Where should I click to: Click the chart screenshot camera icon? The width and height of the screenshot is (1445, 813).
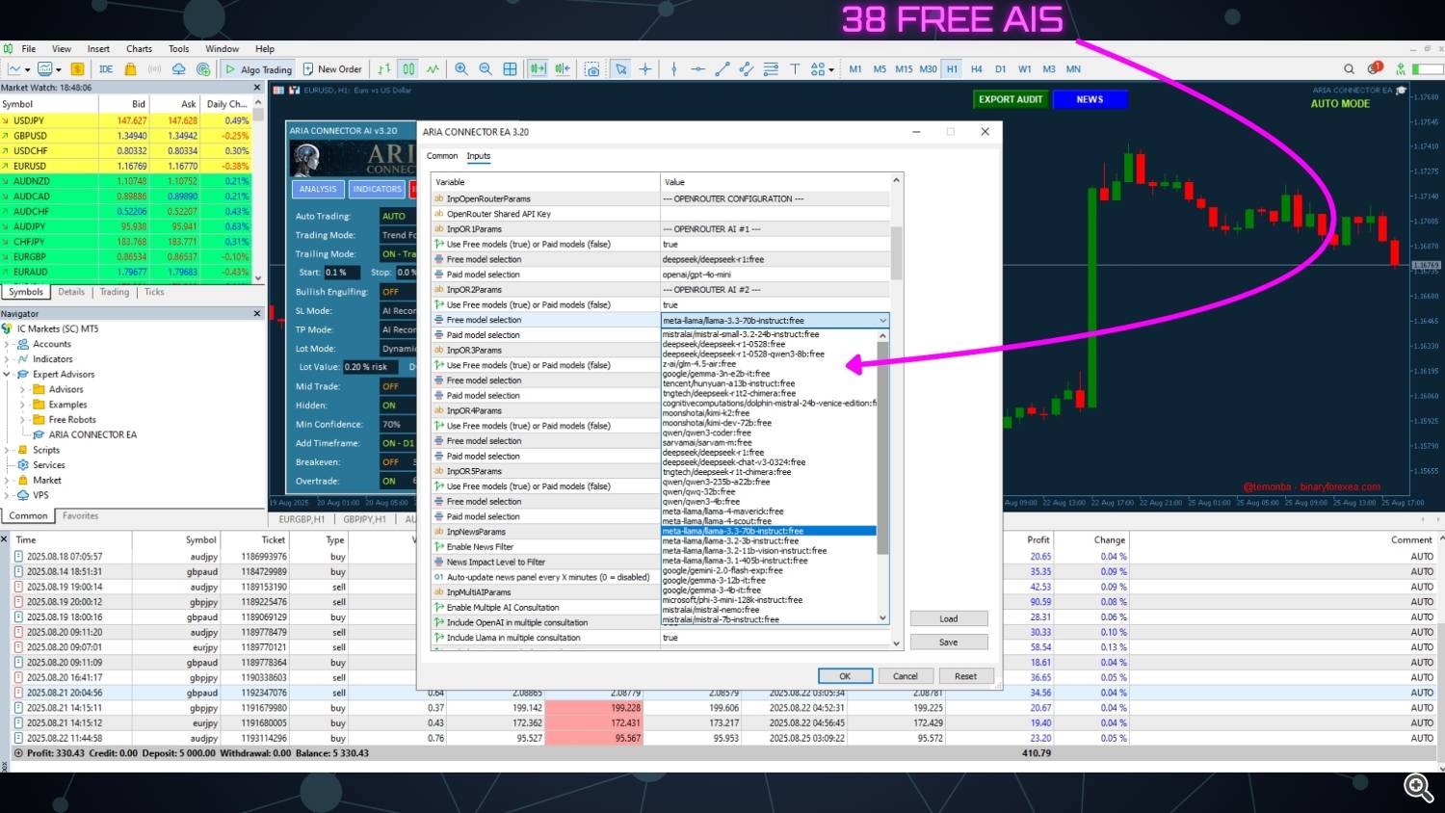pos(592,69)
